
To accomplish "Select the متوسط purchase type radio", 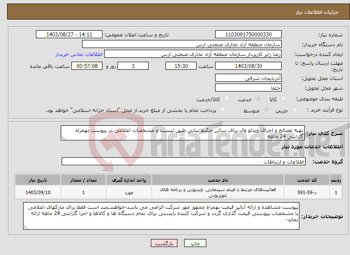I will click(266, 110).
